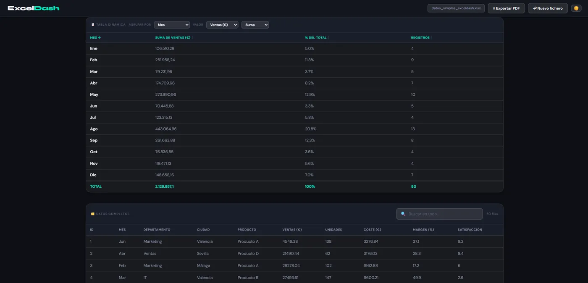Click the magnifier icon in the search box

point(403,214)
